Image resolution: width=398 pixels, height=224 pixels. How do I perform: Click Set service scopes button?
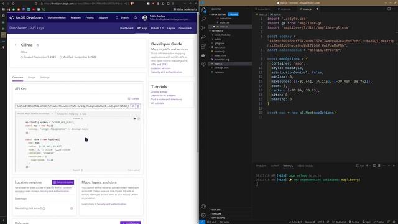[x=63, y=182]
